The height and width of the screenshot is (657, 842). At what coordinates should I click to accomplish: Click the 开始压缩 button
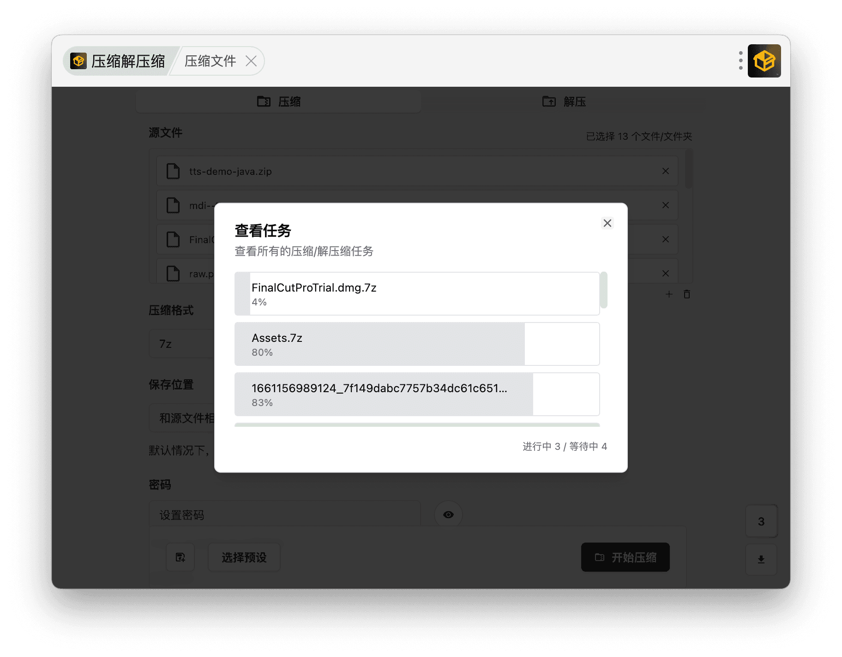pos(625,557)
